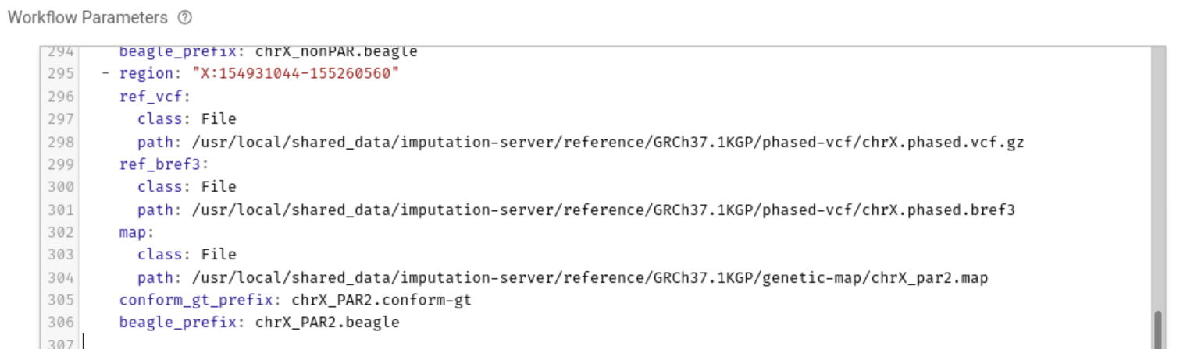Screen dimensions: 1187x349
Task: Click the Workflow Parameters heading label
Action: pos(87,17)
